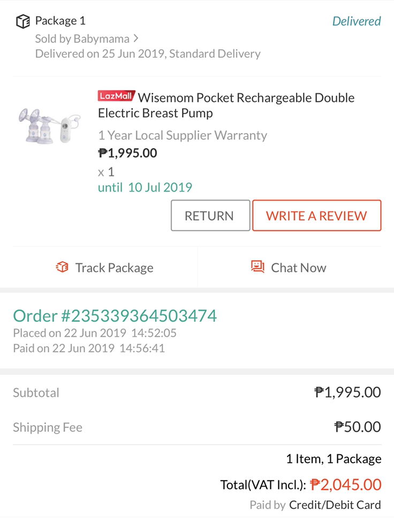Click the Shipping Fee row
394x532 pixels.
point(197,427)
